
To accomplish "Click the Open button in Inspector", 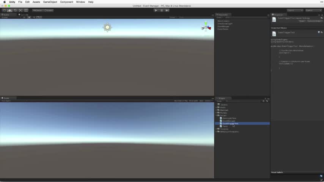I will [302, 21].
